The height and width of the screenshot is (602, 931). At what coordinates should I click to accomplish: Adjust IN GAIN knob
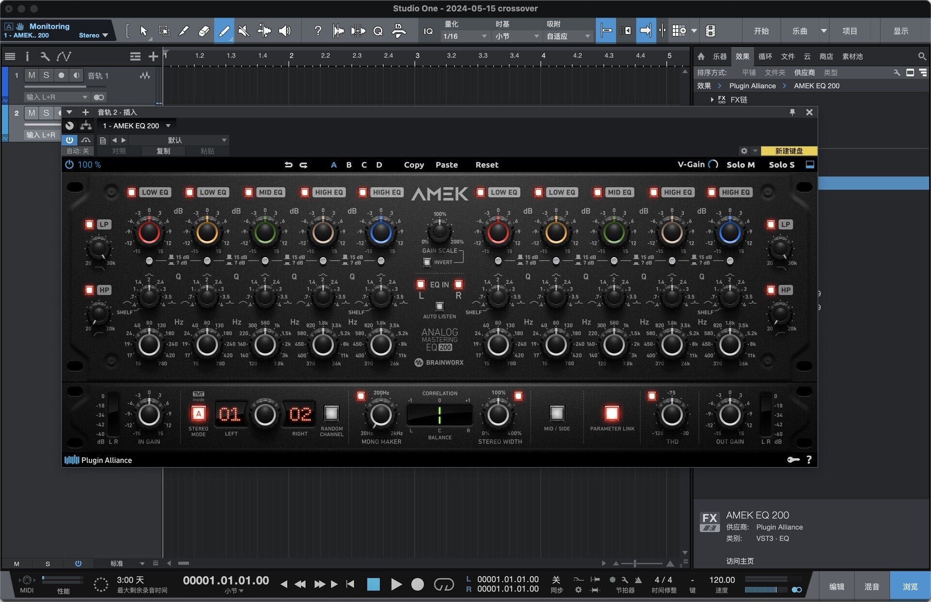click(149, 415)
